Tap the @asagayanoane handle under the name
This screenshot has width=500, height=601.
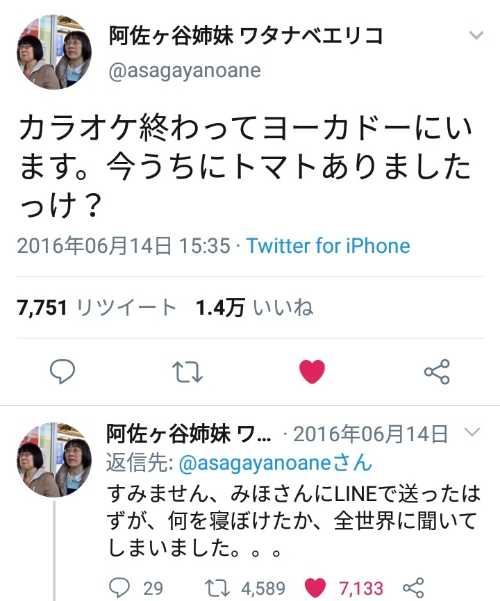pos(185,71)
